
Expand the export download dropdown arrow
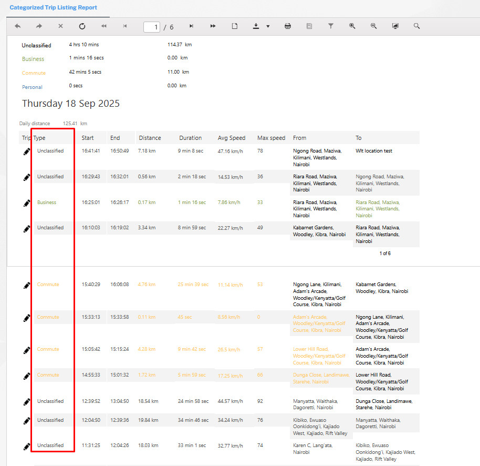(x=268, y=26)
